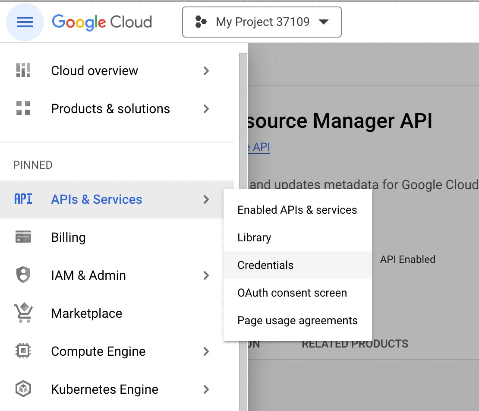Click the Google Cloud logo
Image resolution: width=479 pixels, height=411 pixels.
(102, 22)
